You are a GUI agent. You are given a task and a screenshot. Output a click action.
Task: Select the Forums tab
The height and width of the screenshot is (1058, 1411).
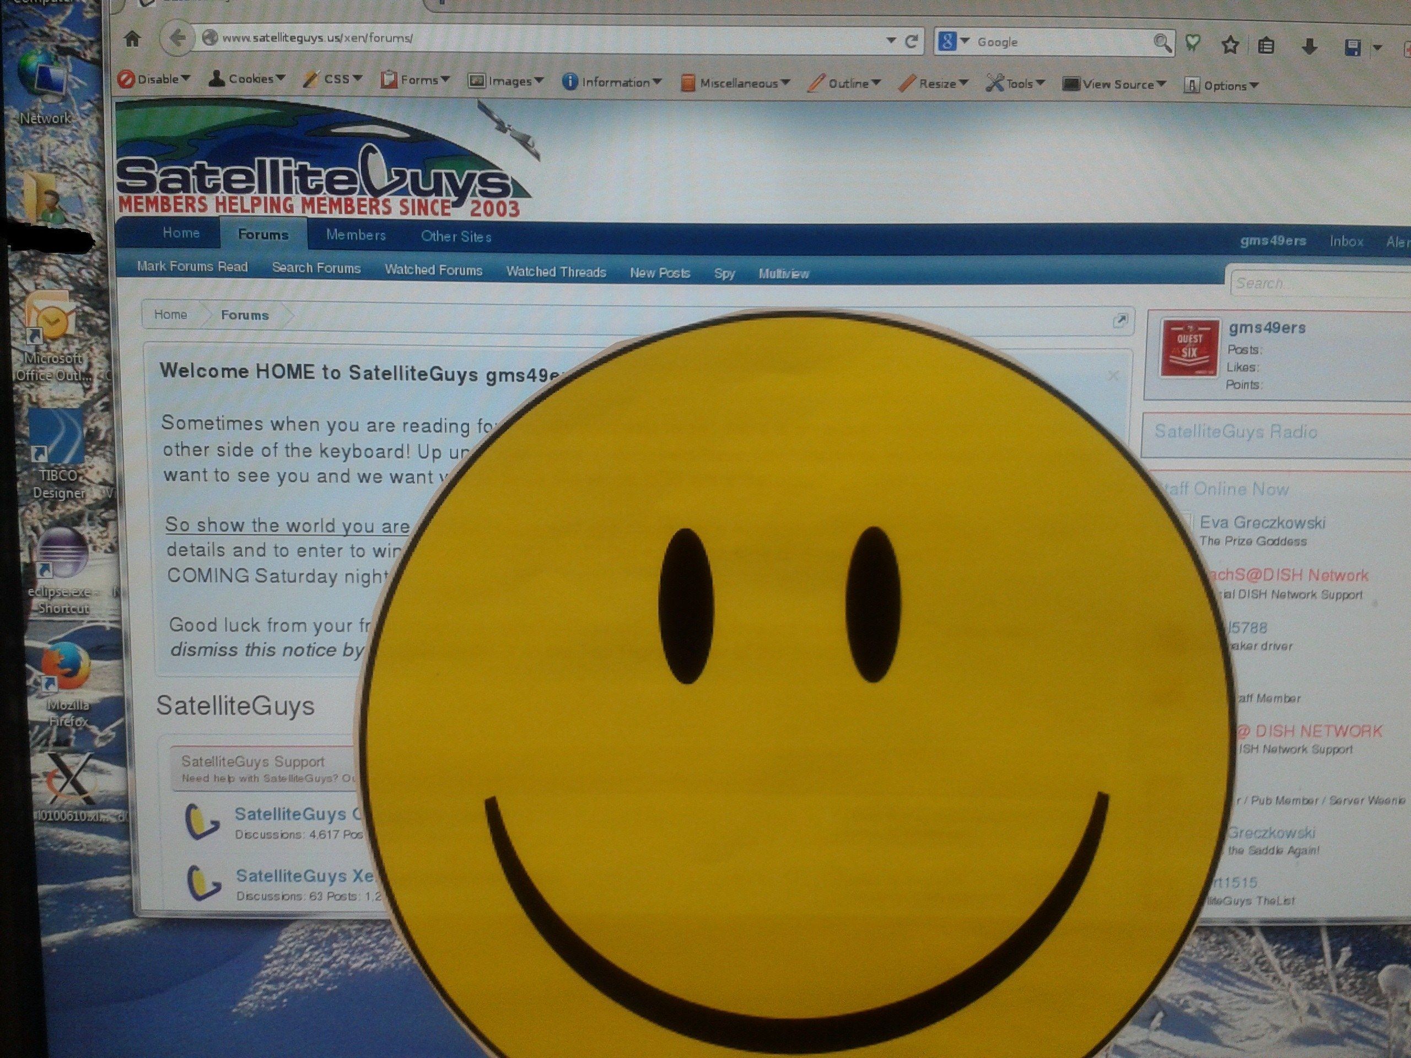263,234
